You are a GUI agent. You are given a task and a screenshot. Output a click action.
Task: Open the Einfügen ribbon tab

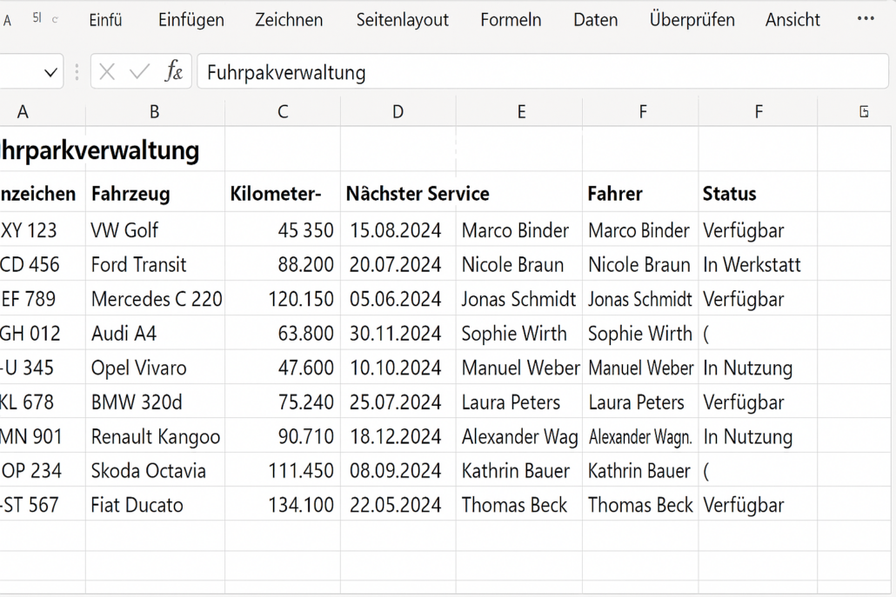(191, 19)
